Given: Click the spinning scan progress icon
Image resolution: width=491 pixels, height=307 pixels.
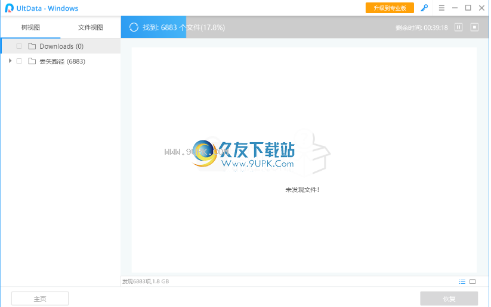Looking at the screenshot, I should tap(134, 27).
